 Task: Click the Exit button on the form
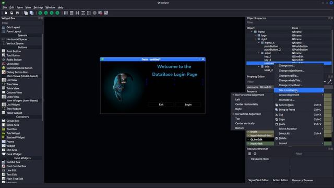click(161, 104)
